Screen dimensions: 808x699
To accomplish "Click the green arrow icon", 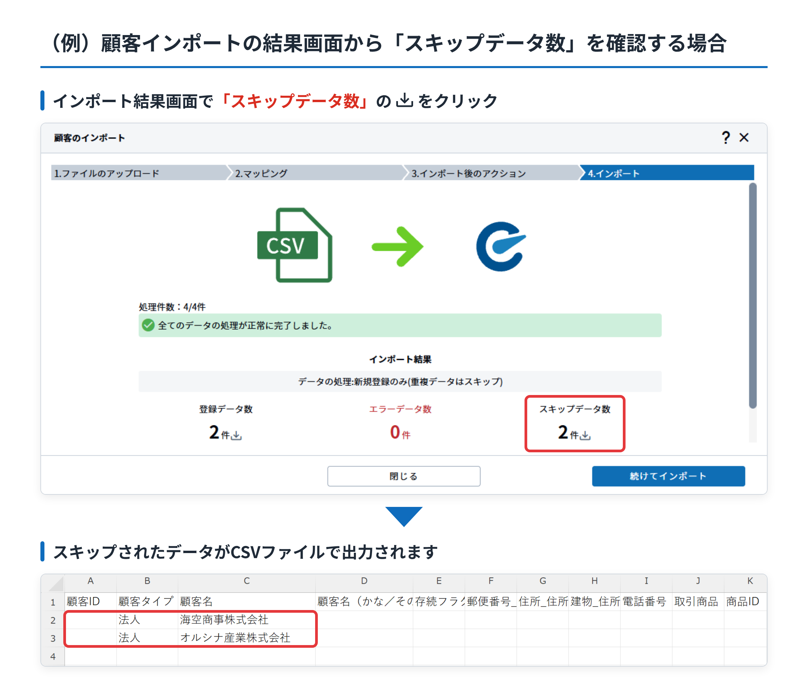I will pos(397,246).
